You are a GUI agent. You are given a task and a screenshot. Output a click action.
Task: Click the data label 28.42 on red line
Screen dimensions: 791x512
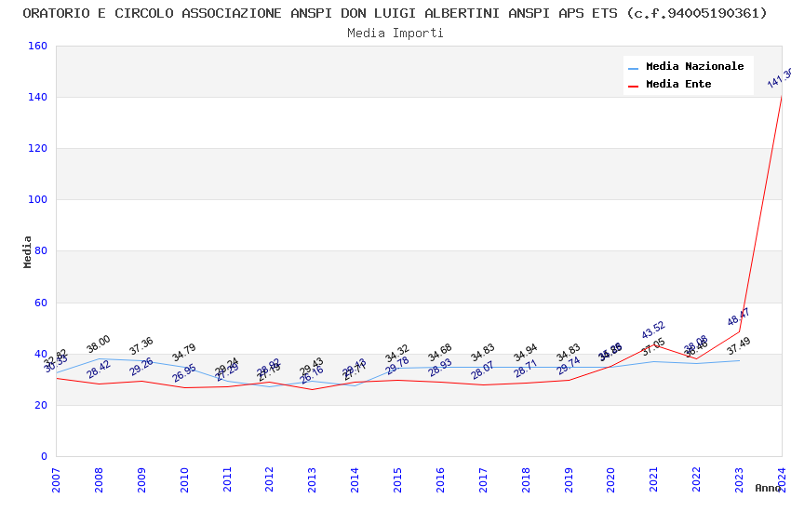[99, 370]
